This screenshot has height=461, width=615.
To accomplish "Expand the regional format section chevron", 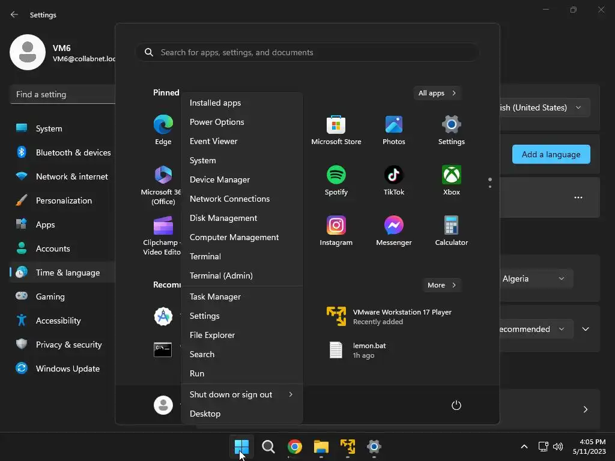I will pos(585,330).
